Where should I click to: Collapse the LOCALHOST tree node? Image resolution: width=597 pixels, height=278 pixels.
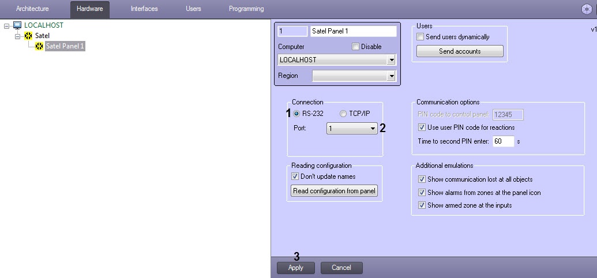tap(6, 25)
